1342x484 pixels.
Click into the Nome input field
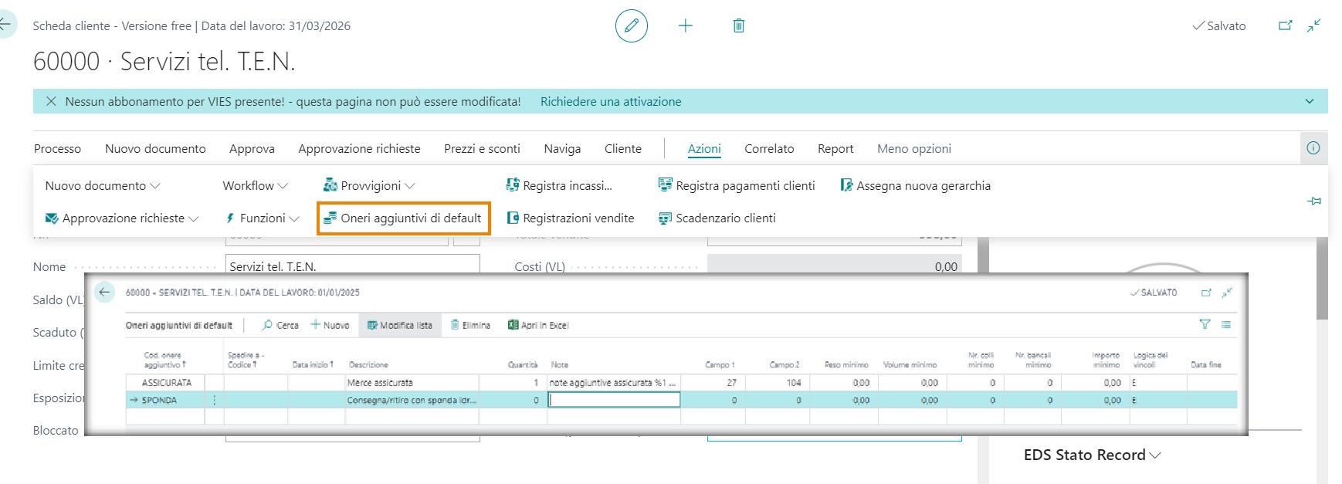pos(352,265)
